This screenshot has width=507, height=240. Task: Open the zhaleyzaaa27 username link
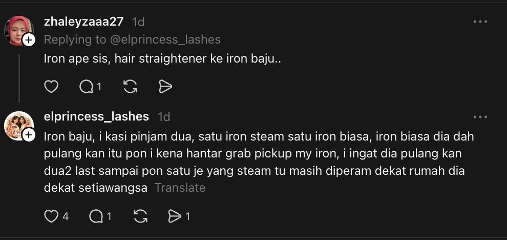coord(84,22)
